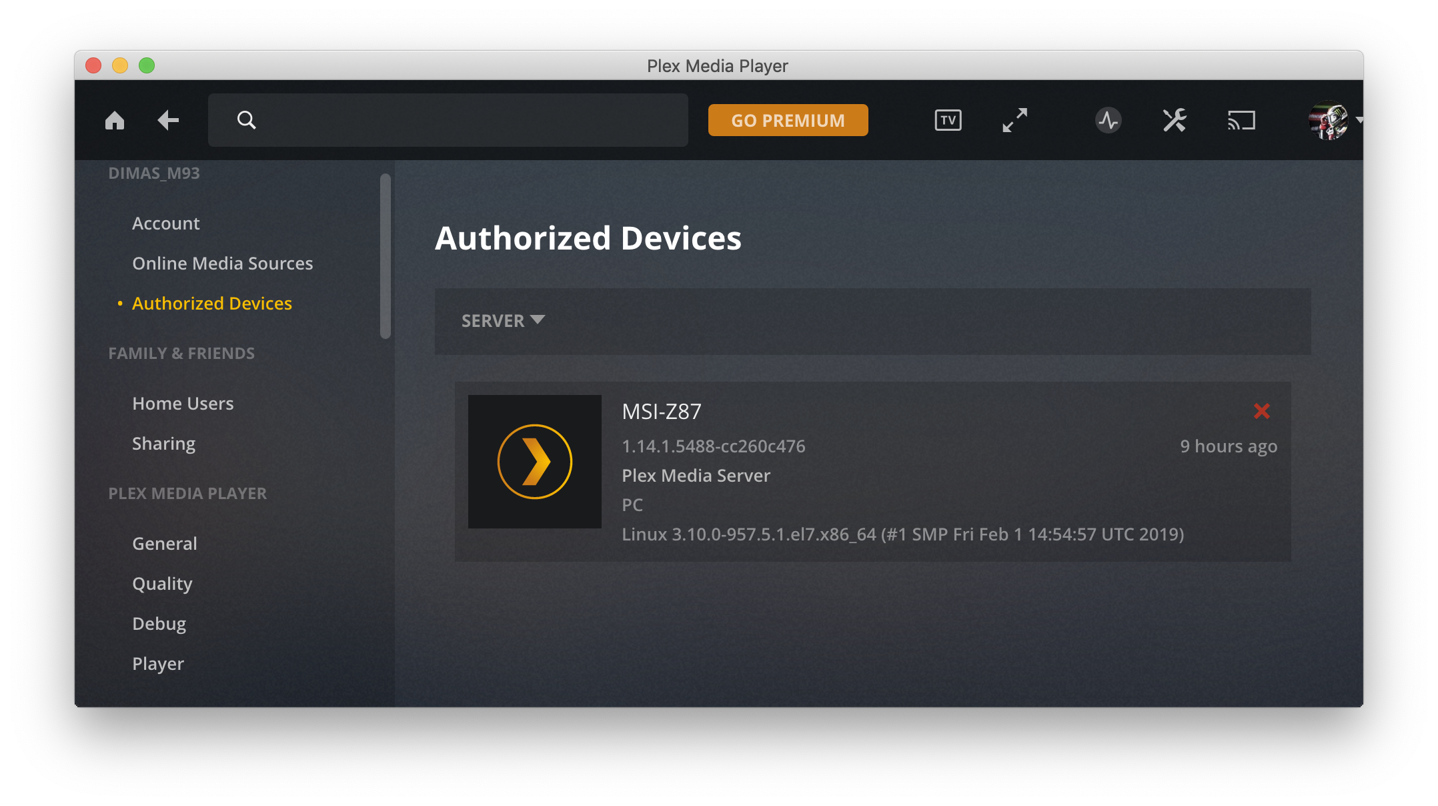Select Quality settings option
This screenshot has height=806, width=1438.
point(160,582)
